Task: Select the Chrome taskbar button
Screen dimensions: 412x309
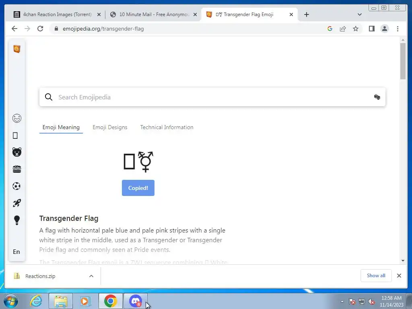Action: point(111,301)
